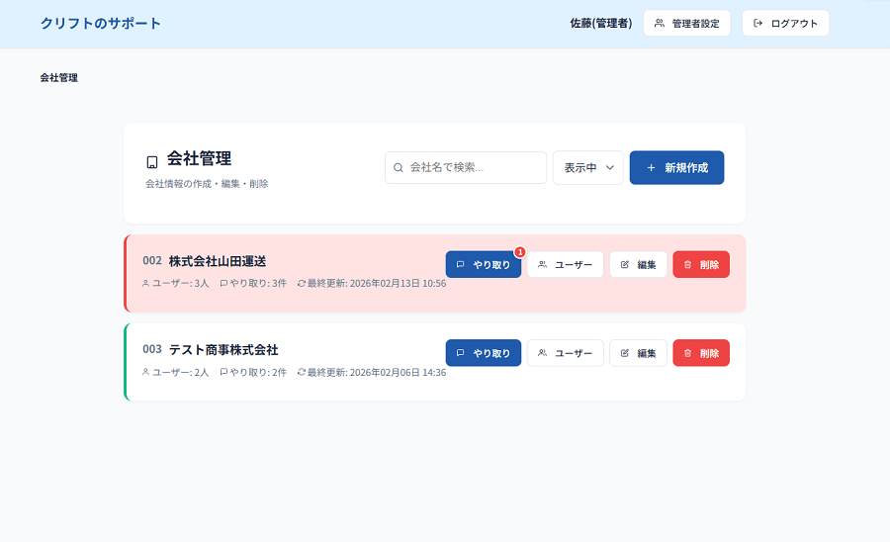The height and width of the screenshot is (542, 890).
Task: Log out using the ログアウト button
Action: 785,23
